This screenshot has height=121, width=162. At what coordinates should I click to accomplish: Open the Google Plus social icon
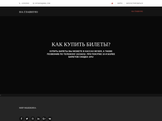[44, 119]
